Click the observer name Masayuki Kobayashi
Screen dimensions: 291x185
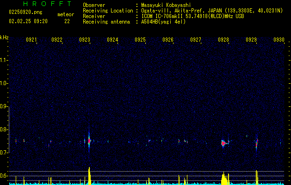click(x=166, y=5)
